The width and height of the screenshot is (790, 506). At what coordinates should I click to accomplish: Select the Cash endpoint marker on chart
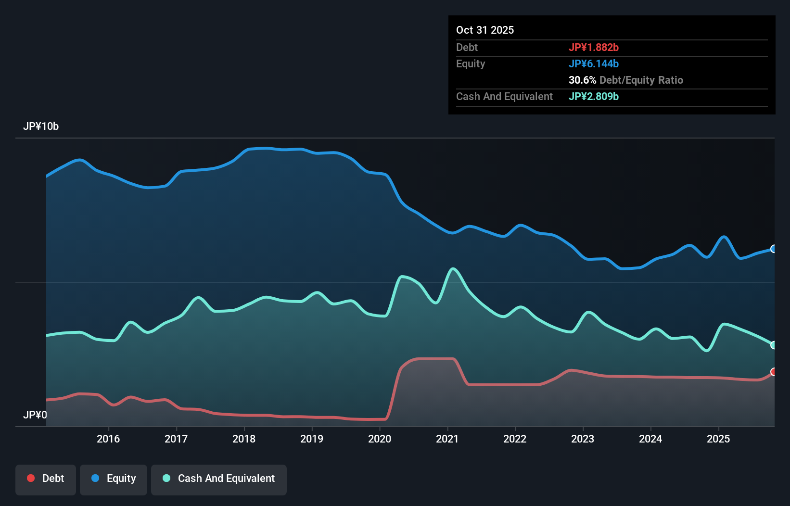tap(774, 345)
